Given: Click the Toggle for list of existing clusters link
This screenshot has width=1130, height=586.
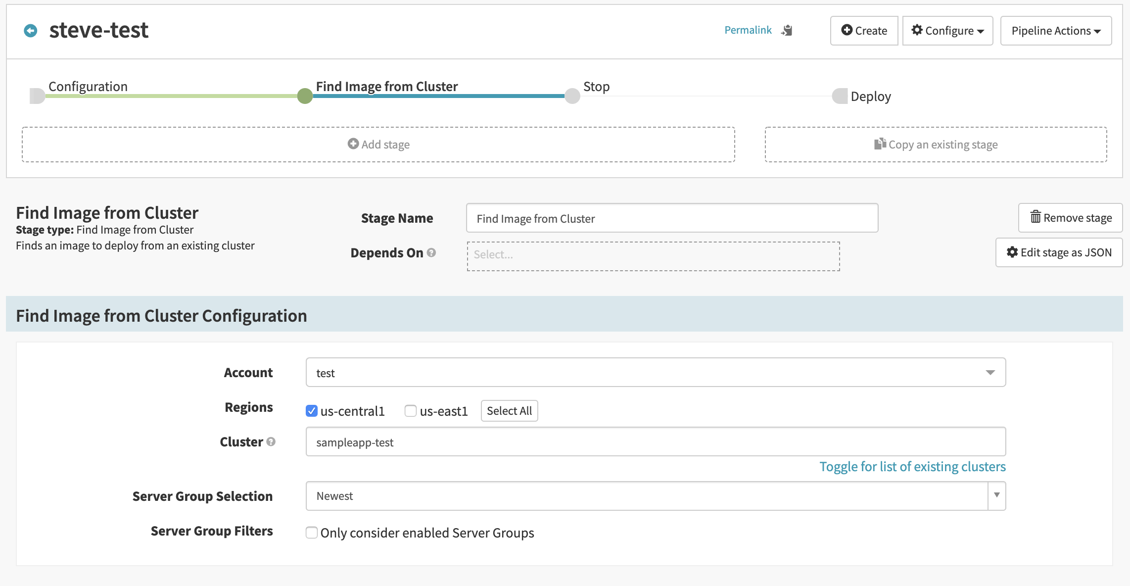Looking at the screenshot, I should (x=912, y=466).
